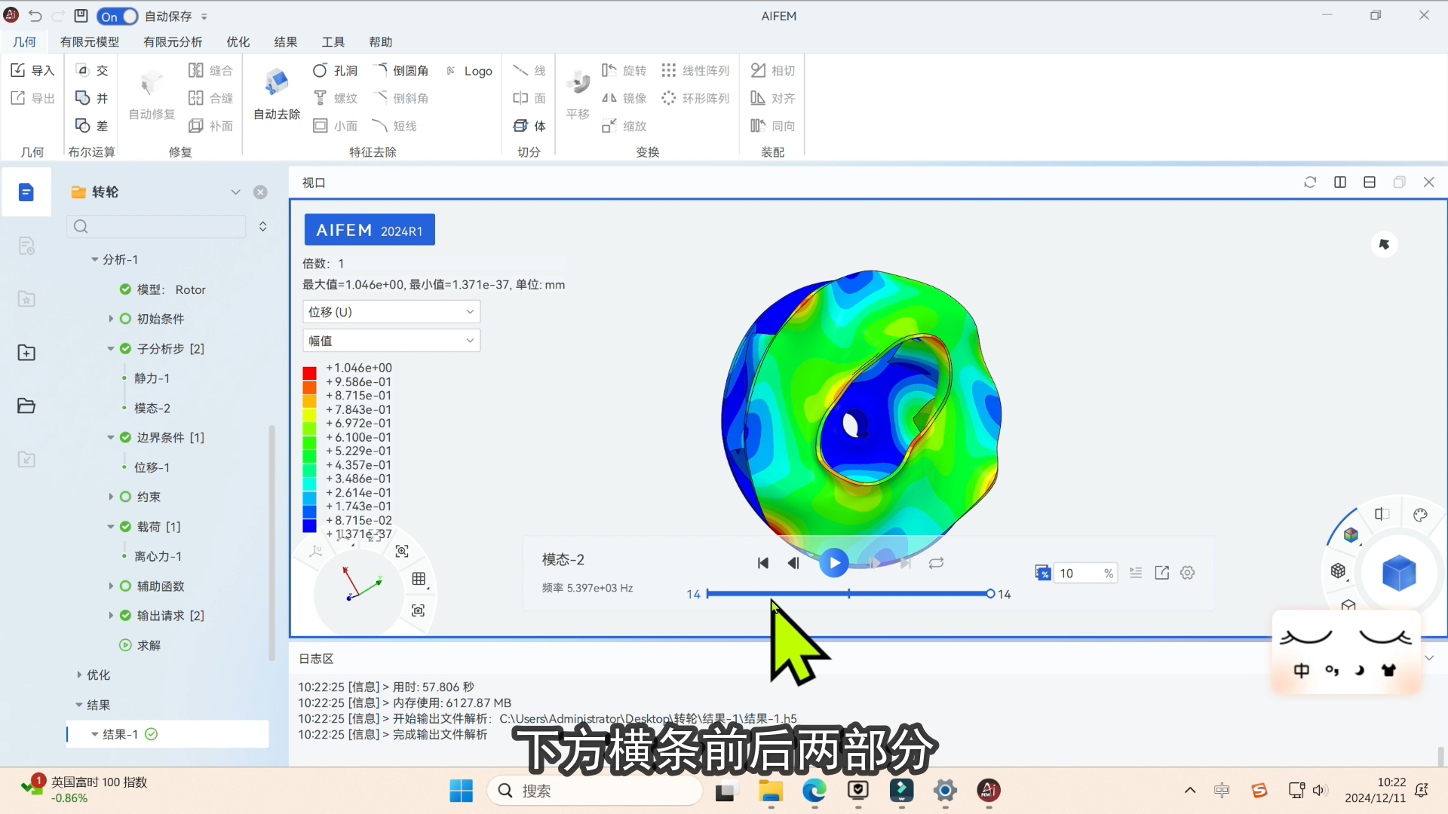
Task: Select the 孔洞 hole removal tool
Action: (x=335, y=71)
